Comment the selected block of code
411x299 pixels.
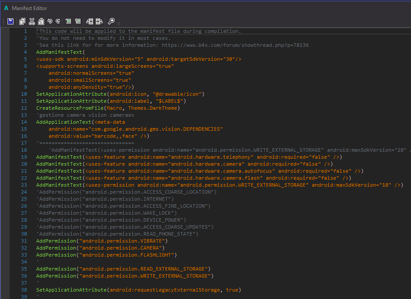(x=69, y=21)
